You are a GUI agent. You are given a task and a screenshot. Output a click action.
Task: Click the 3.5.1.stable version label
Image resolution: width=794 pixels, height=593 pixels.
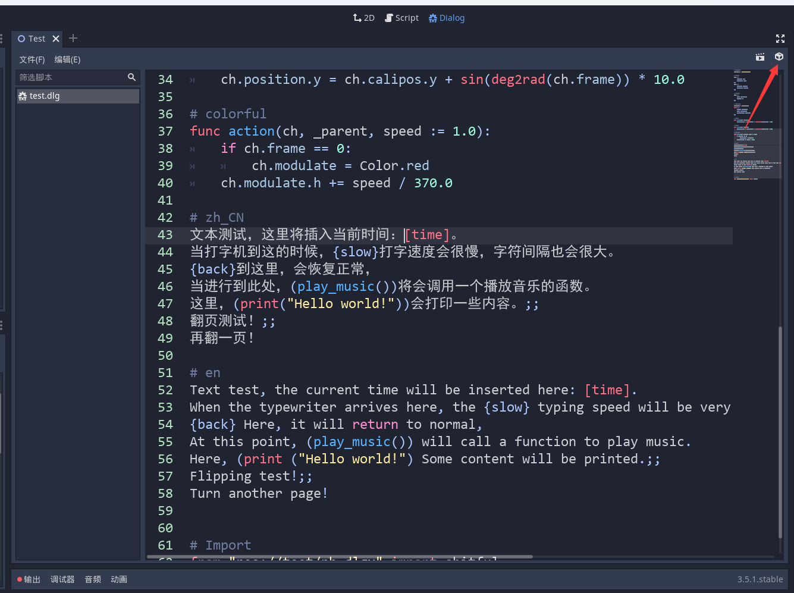tap(760, 579)
